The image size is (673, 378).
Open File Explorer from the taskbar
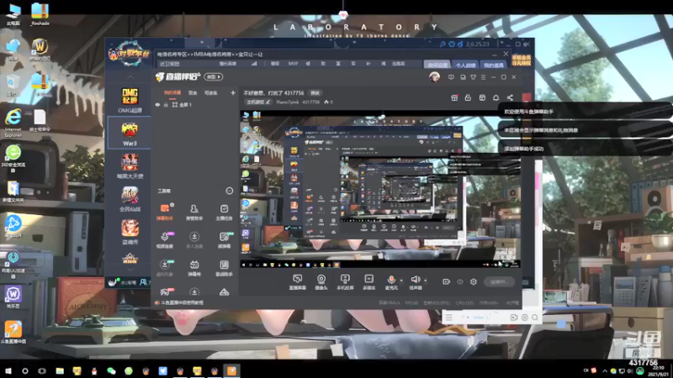60,371
